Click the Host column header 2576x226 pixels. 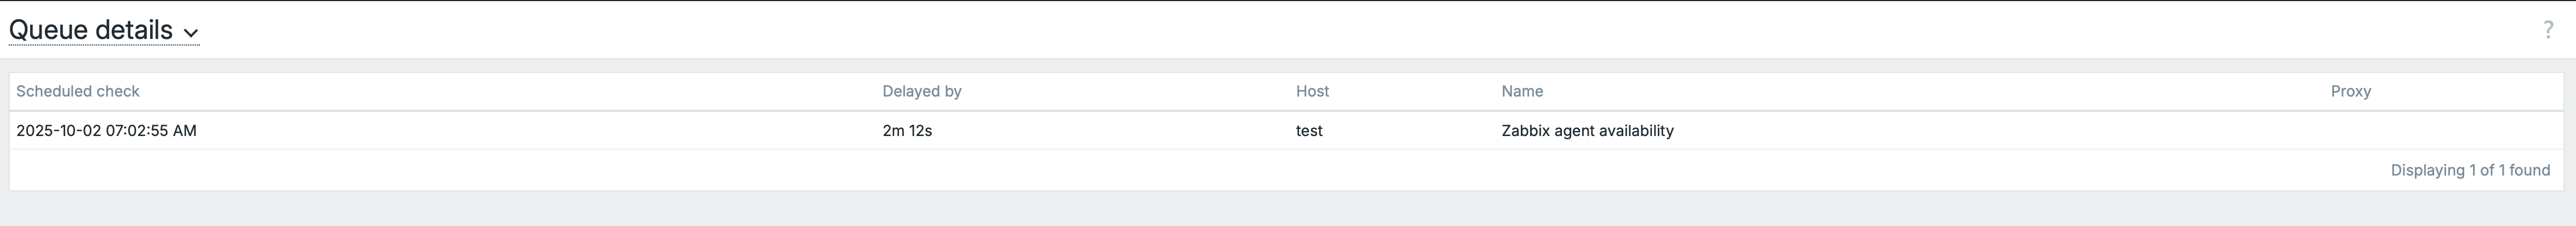pos(1312,91)
